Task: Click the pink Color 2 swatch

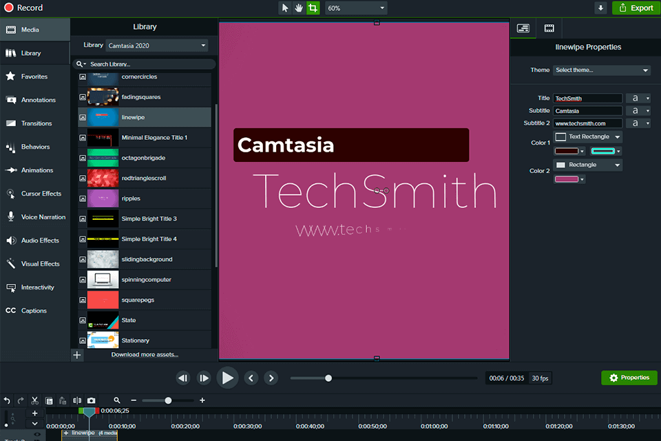Action: tap(569, 179)
